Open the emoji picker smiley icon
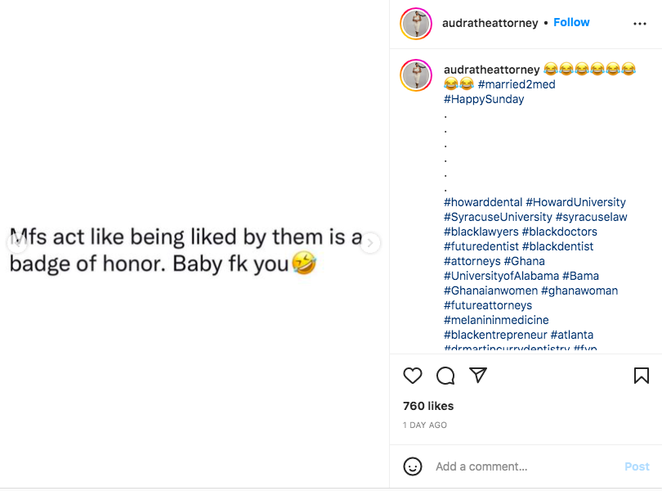 (x=413, y=466)
